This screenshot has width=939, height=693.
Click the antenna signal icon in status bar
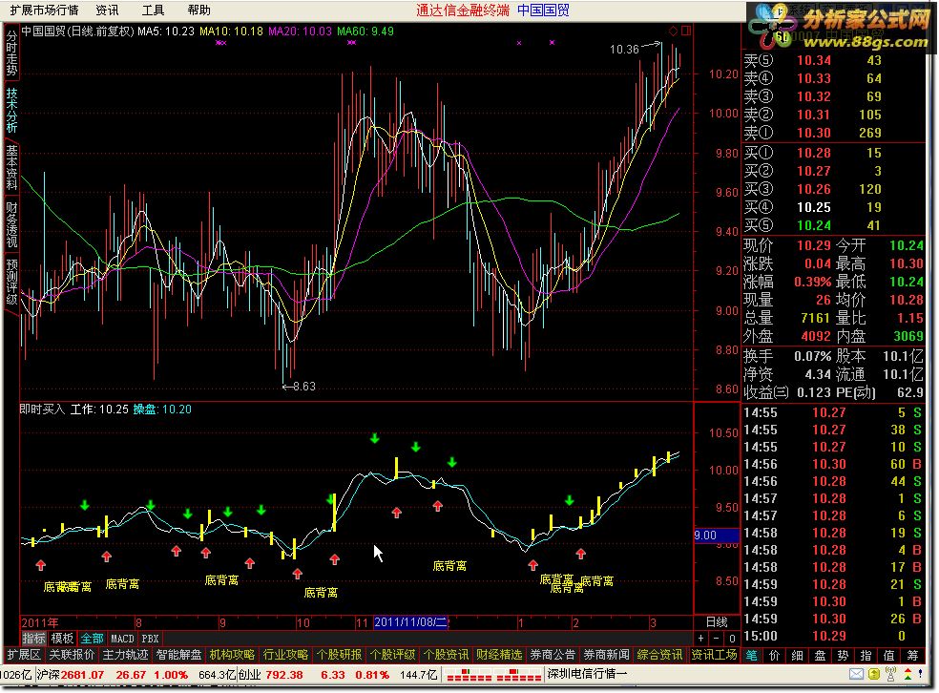890,675
